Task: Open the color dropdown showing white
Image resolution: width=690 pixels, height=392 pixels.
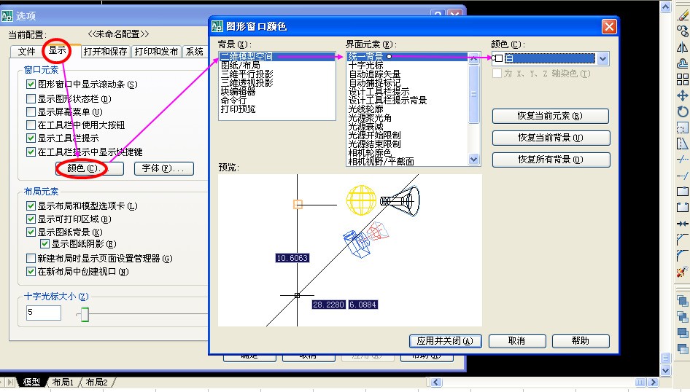Action: pos(602,58)
